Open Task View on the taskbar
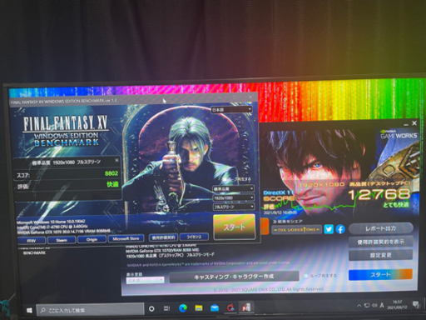This screenshot has height=320, width=426. 166,308
